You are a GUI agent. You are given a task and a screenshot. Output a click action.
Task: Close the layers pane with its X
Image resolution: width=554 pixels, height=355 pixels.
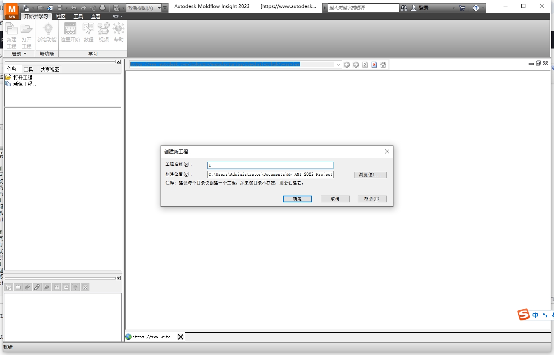[x=118, y=278]
